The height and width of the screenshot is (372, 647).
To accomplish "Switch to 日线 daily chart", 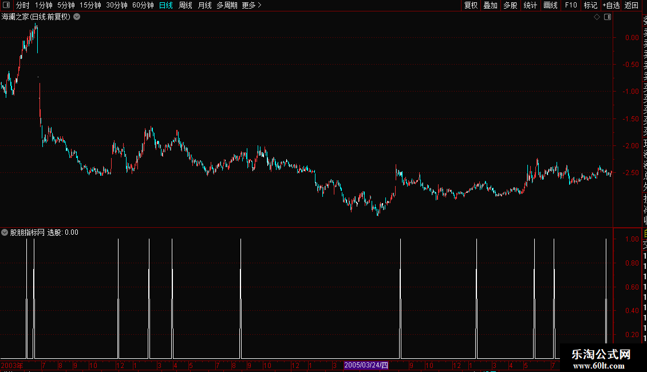I will [166, 5].
